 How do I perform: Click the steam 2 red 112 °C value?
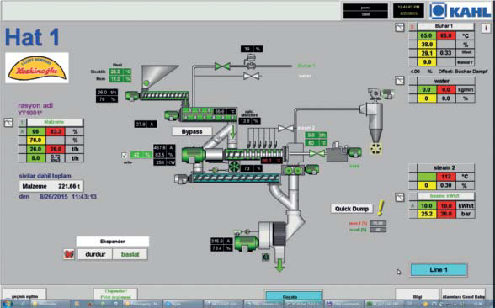446,177
